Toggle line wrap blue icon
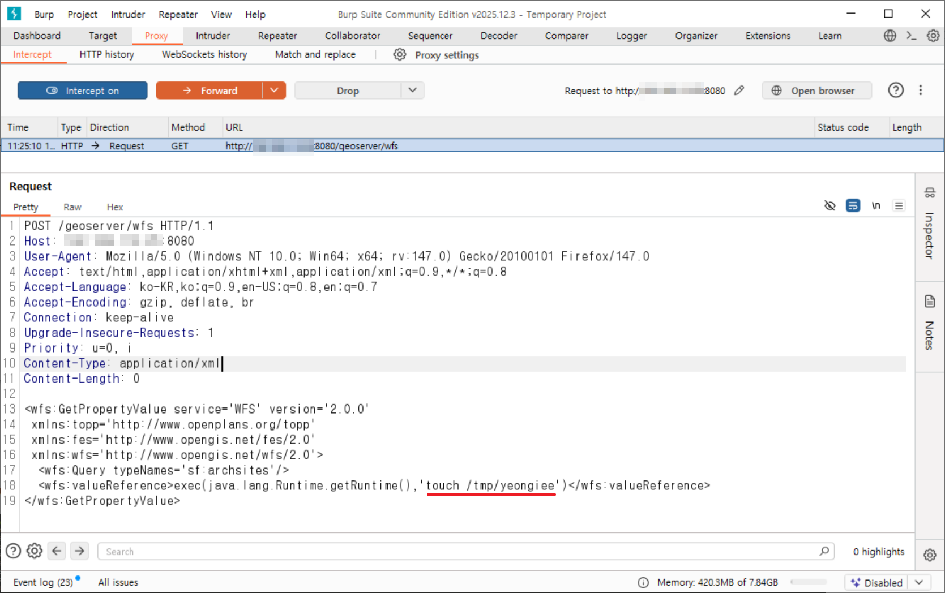Viewport: 945px width, 593px height. (853, 205)
